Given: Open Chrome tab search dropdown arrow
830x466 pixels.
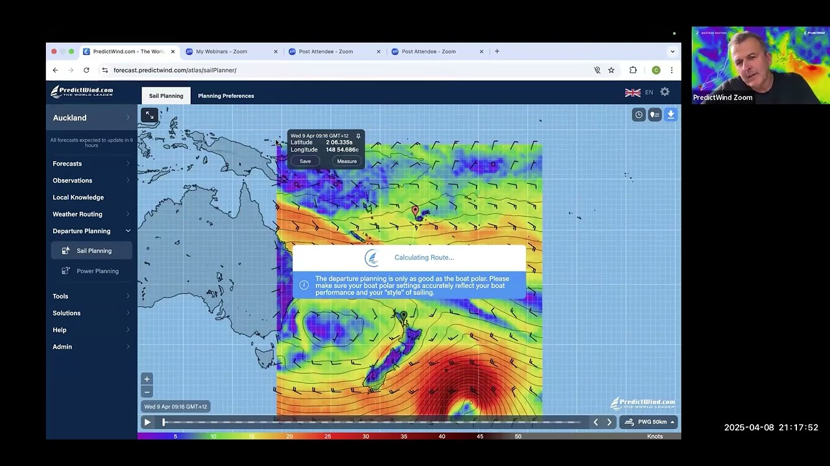Looking at the screenshot, I should pyautogui.click(x=672, y=51).
